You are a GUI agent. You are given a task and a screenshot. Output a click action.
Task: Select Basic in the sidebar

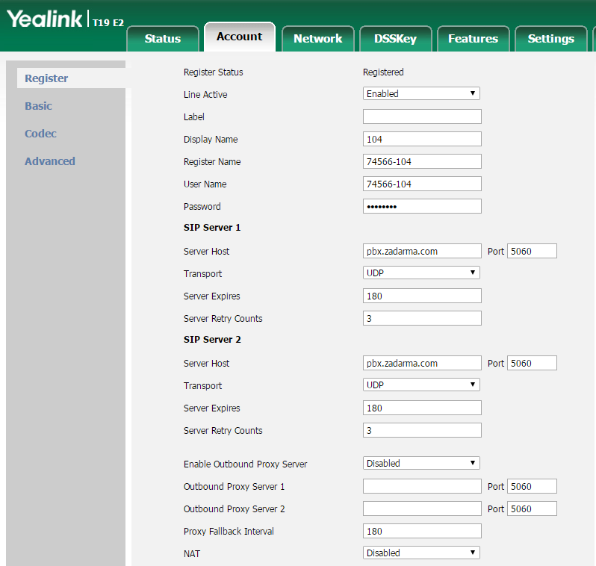(x=38, y=106)
